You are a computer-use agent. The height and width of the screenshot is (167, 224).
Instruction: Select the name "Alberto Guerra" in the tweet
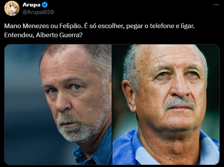[x=59, y=35]
